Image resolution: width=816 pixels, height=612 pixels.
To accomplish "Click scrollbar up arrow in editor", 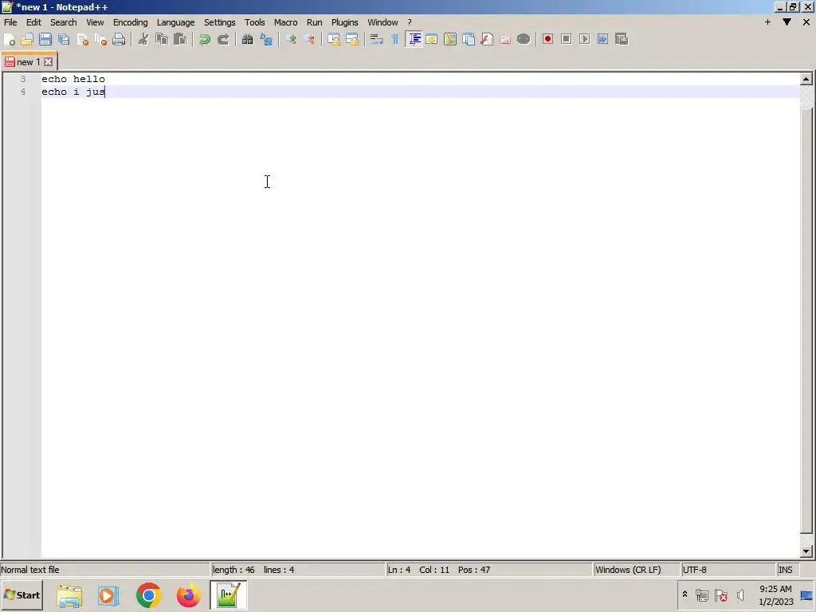I will (806, 79).
